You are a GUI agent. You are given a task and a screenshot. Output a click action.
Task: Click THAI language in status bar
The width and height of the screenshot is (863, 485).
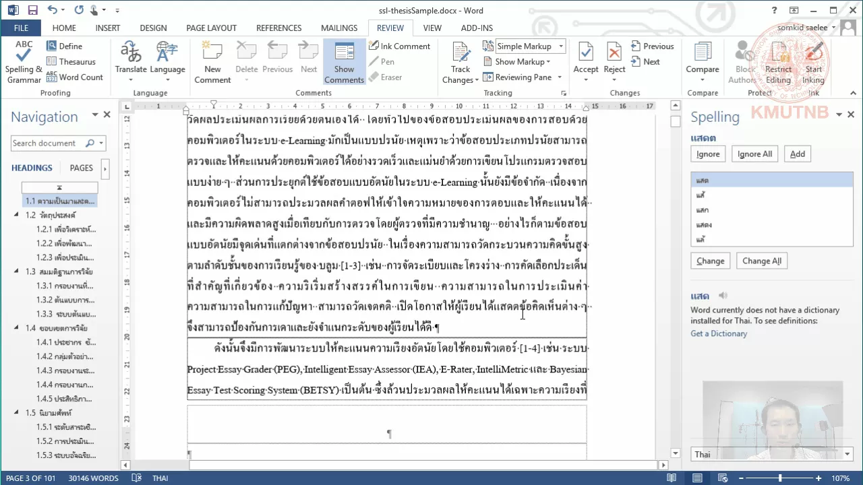[x=160, y=478]
